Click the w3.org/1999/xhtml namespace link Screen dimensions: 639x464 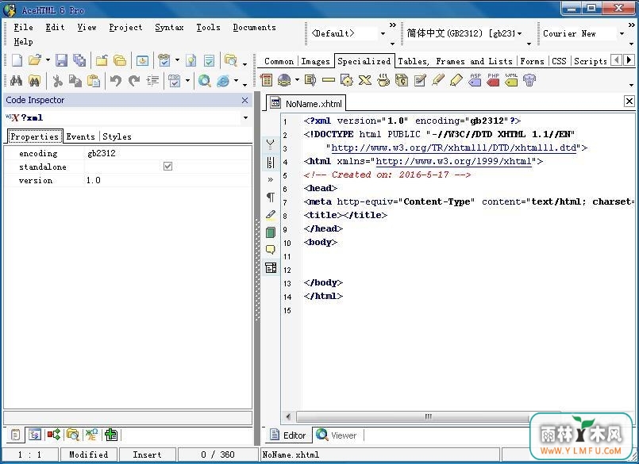pyautogui.click(x=453, y=161)
